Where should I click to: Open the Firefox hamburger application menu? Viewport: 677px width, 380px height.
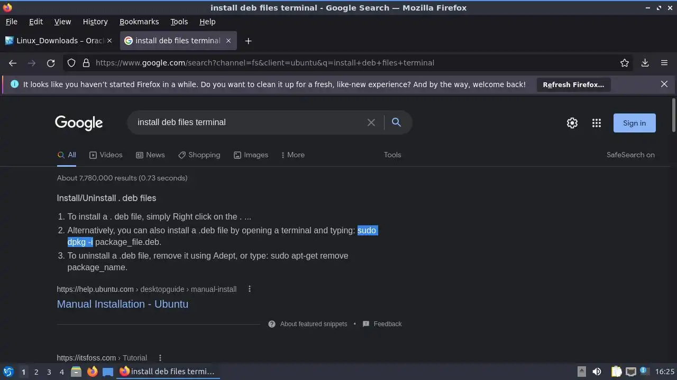click(664, 63)
